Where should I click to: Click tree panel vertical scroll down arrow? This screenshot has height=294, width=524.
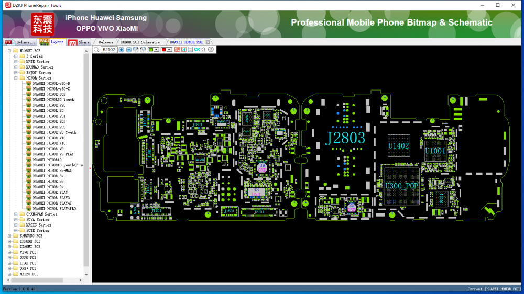86,274
